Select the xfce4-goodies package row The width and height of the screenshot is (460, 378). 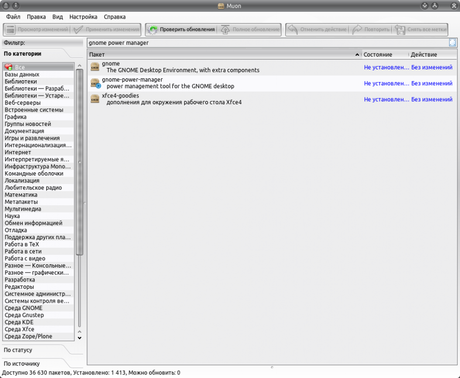point(272,99)
